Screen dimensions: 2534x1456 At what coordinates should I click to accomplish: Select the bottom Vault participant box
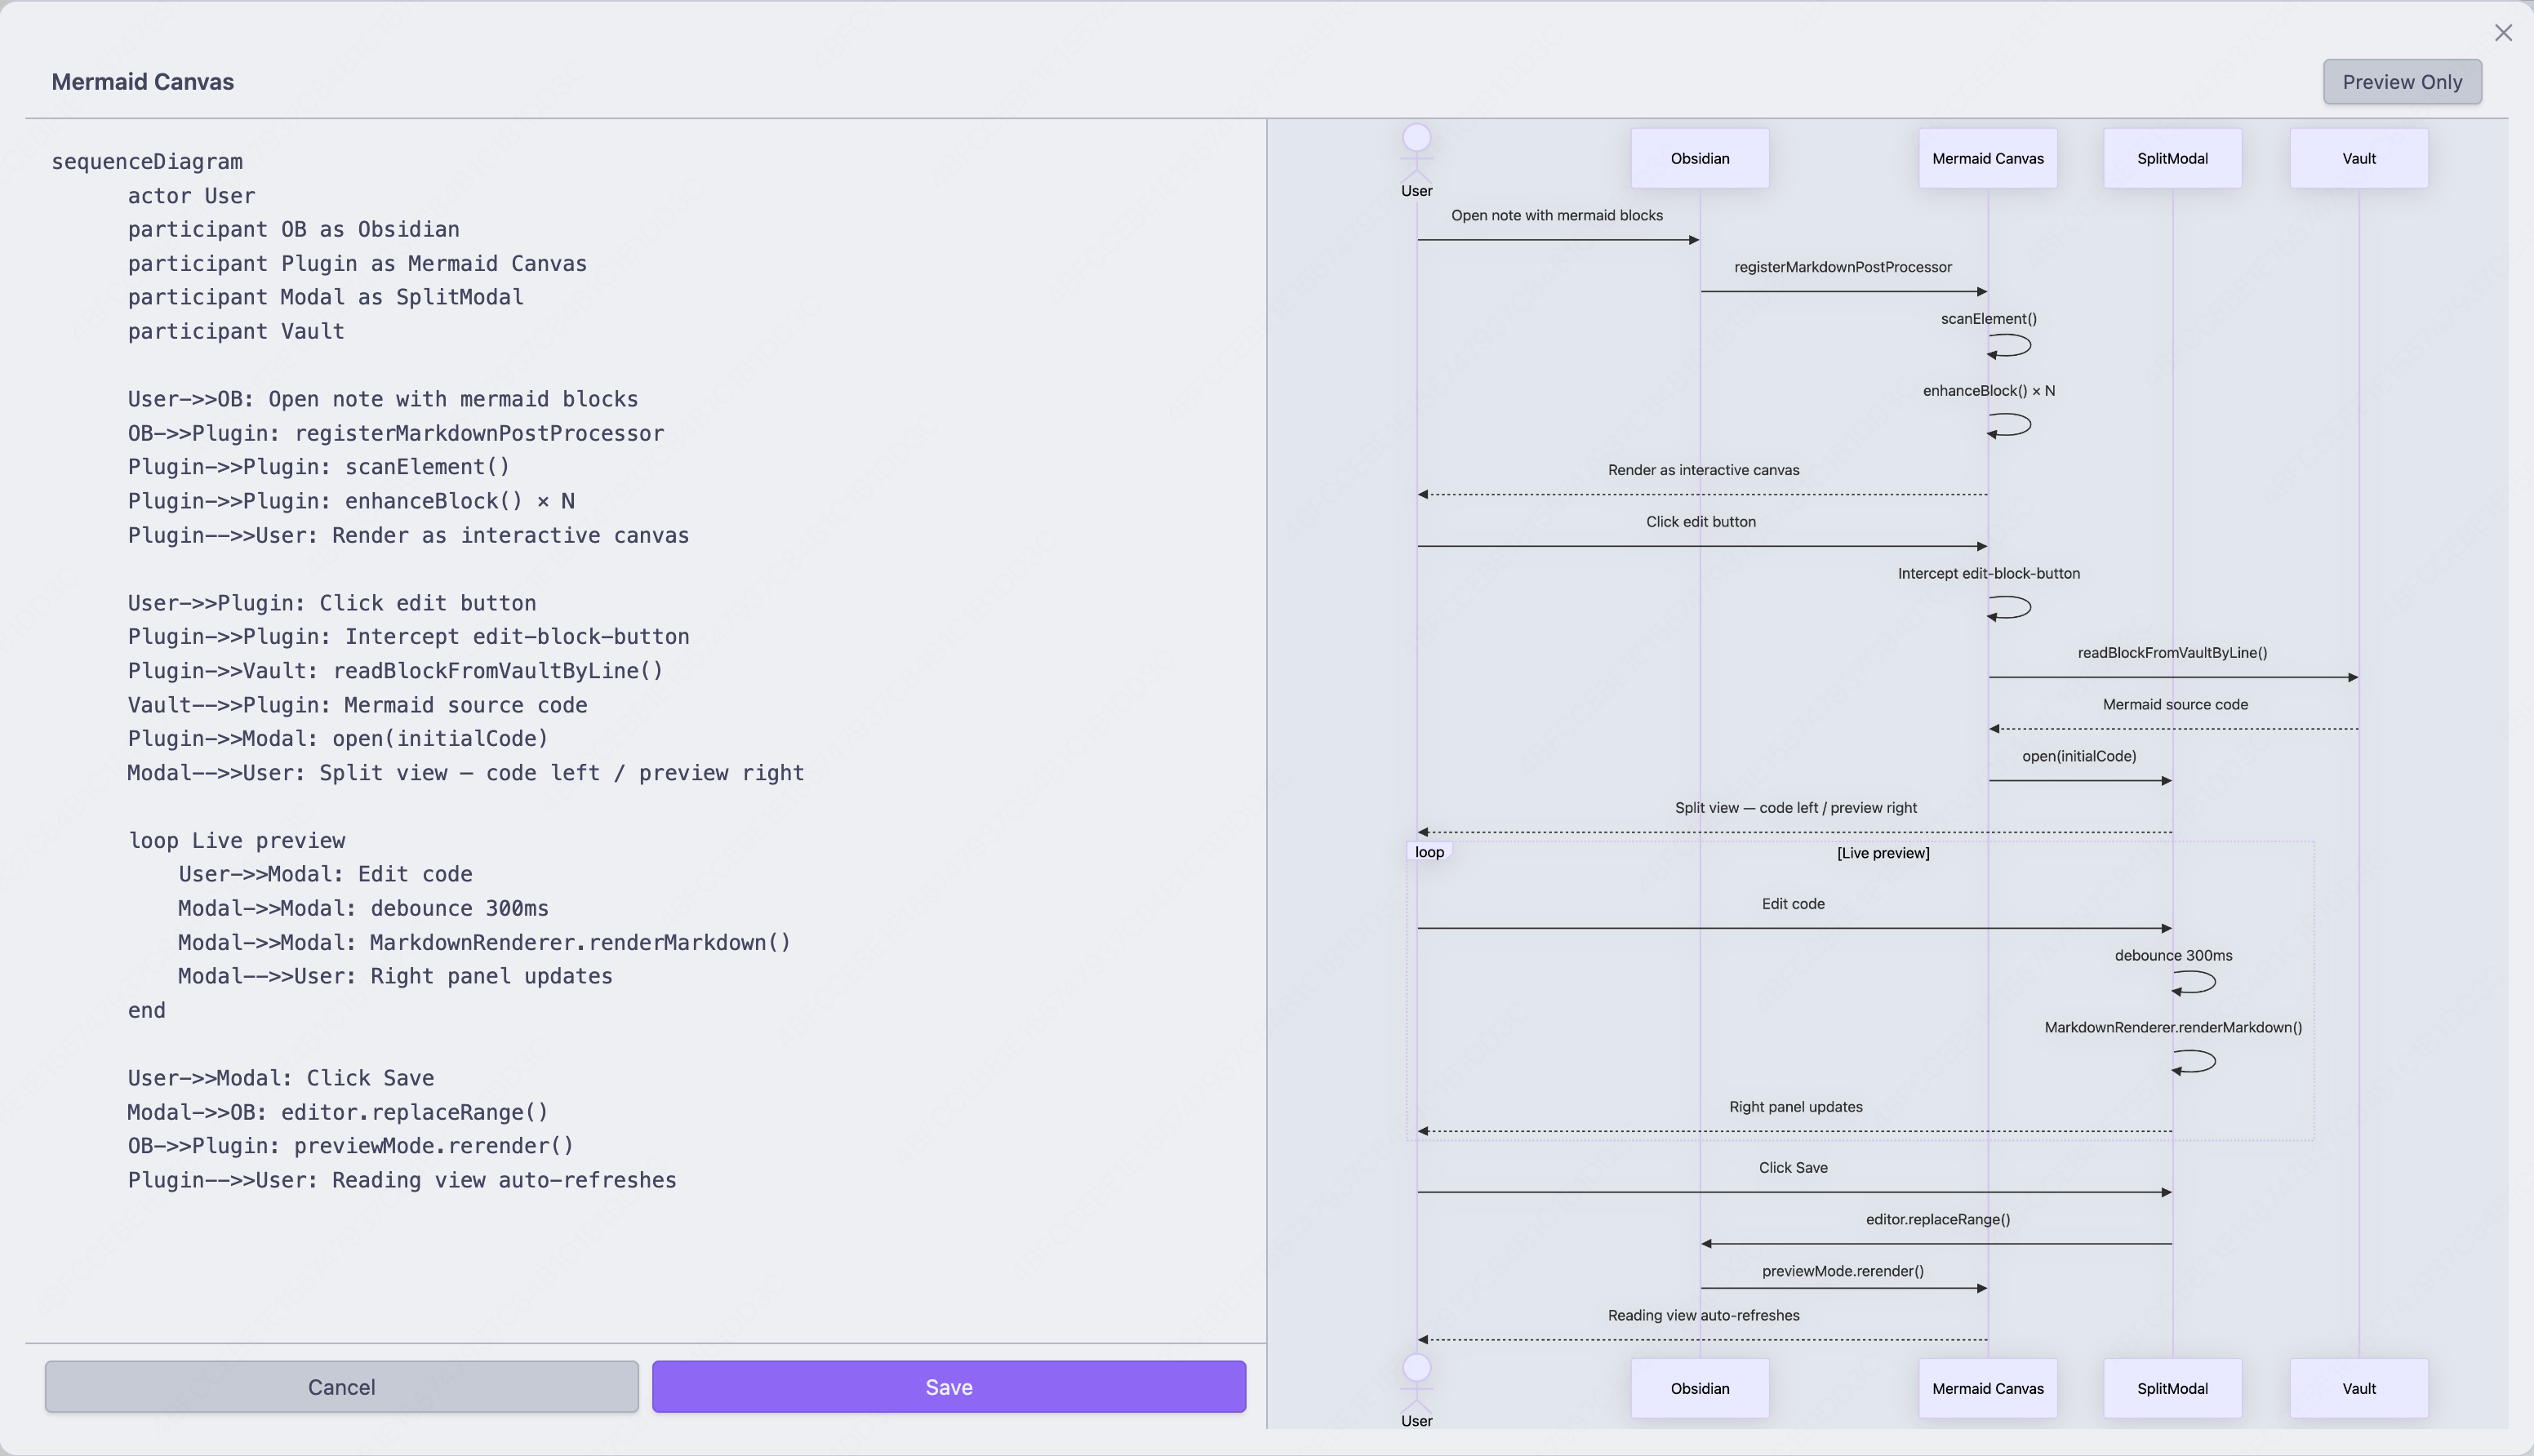[x=2359, y=1388]
